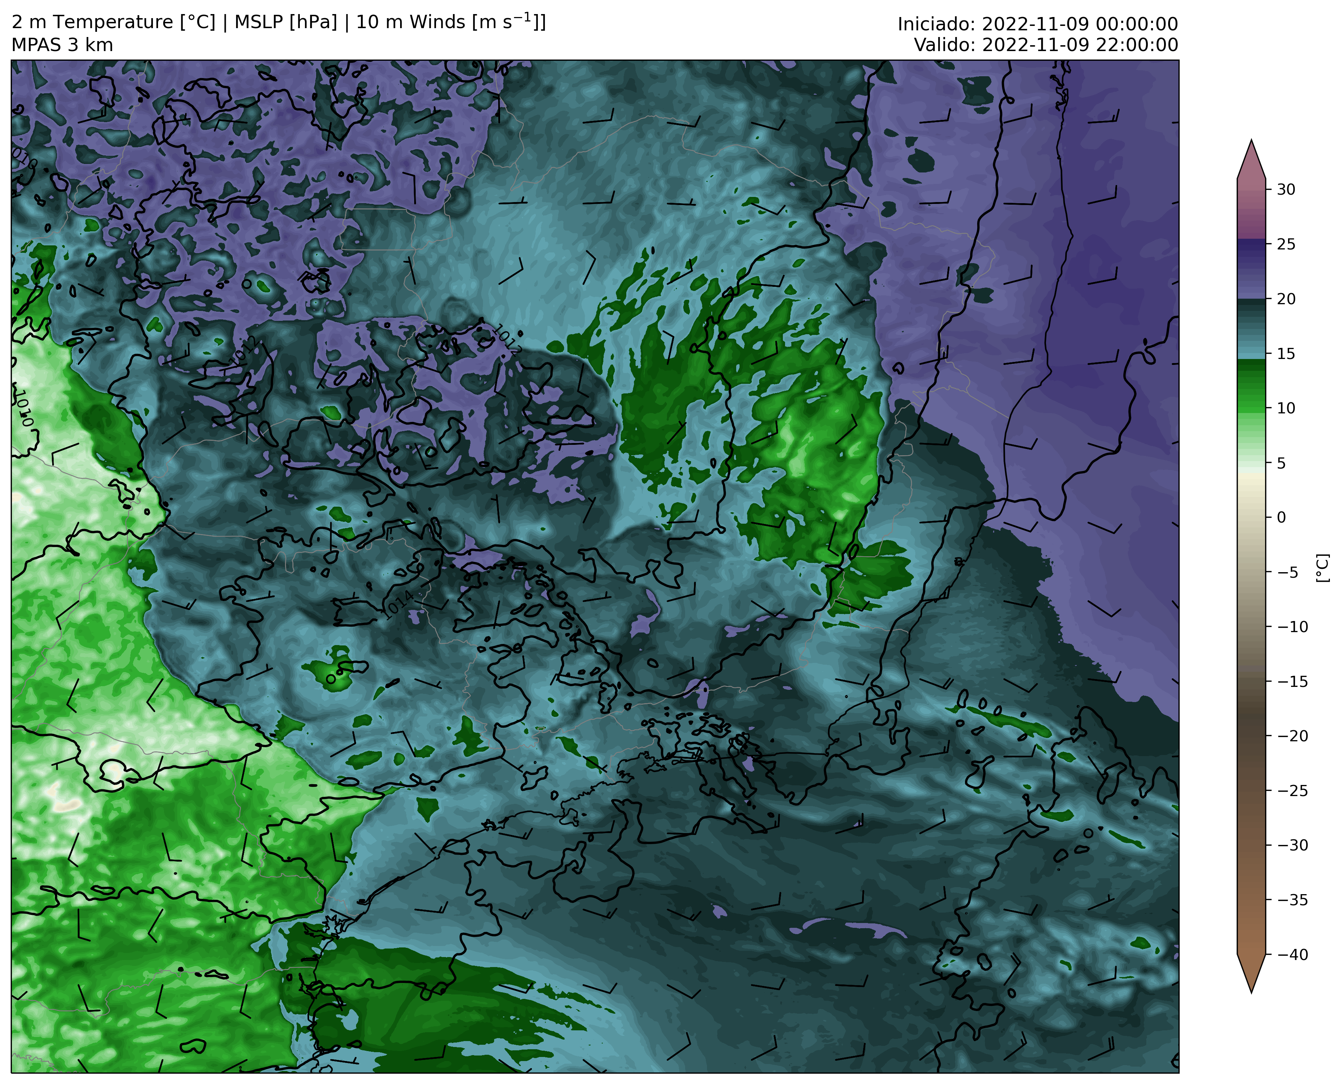This screenshot has height=1084, width=1341.
Task: Click the 'MPAS 3 km' subtitle
Action: 63,45
